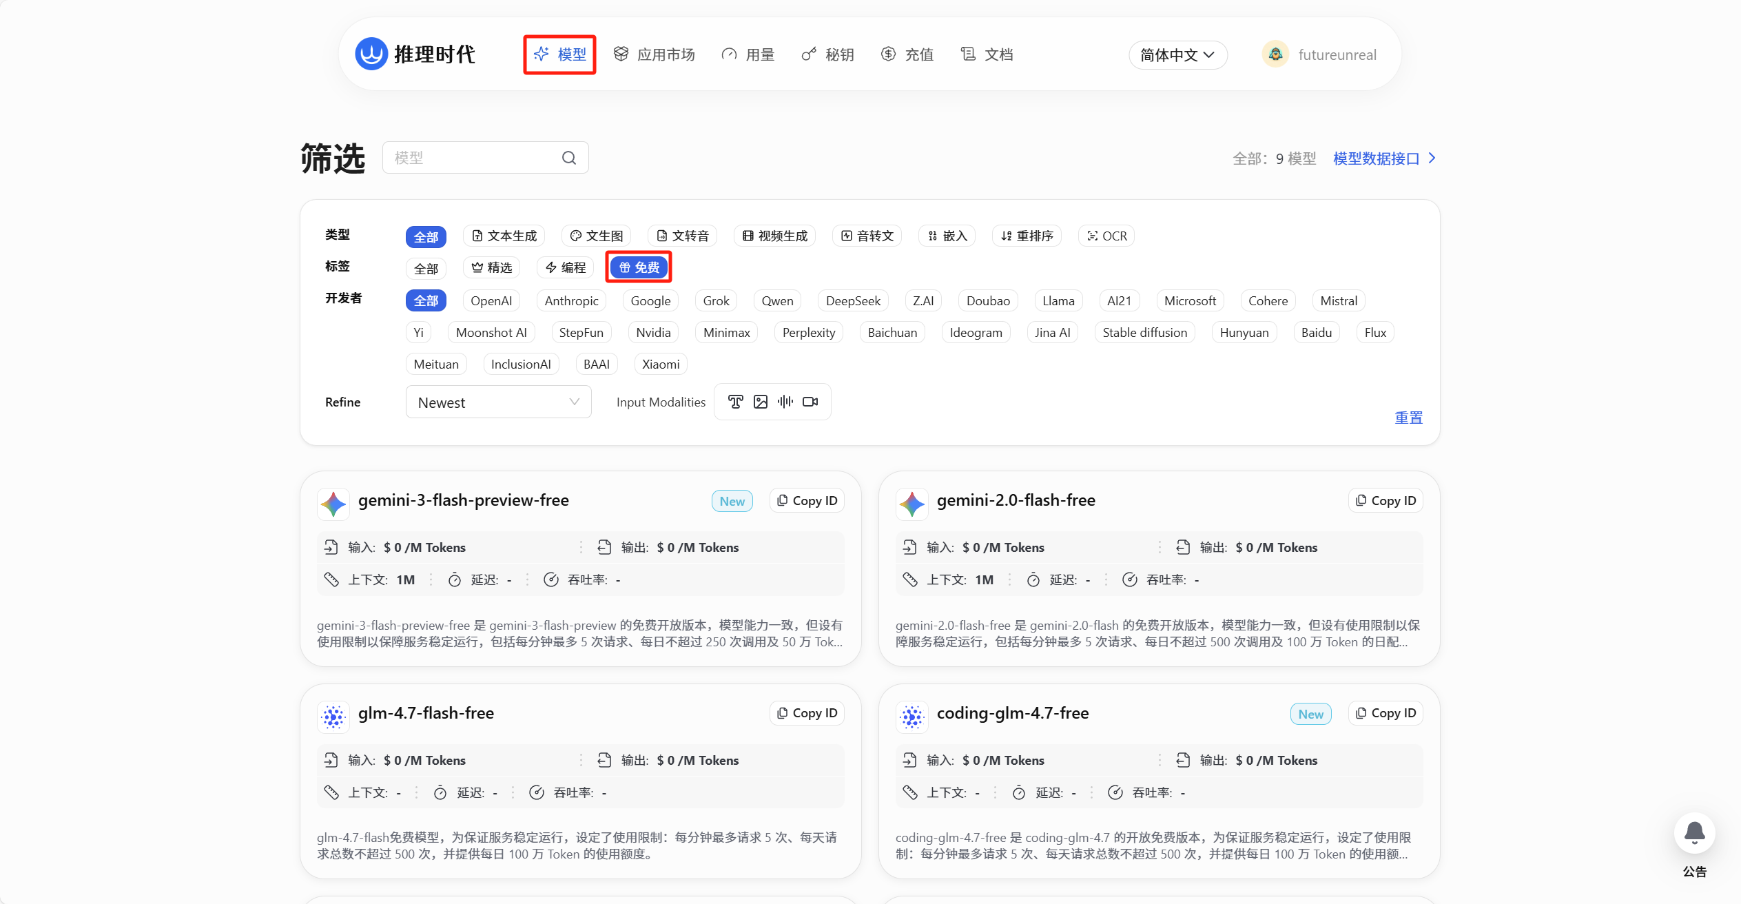Click the futureunreal user avatar

(x=1275, y=54)
